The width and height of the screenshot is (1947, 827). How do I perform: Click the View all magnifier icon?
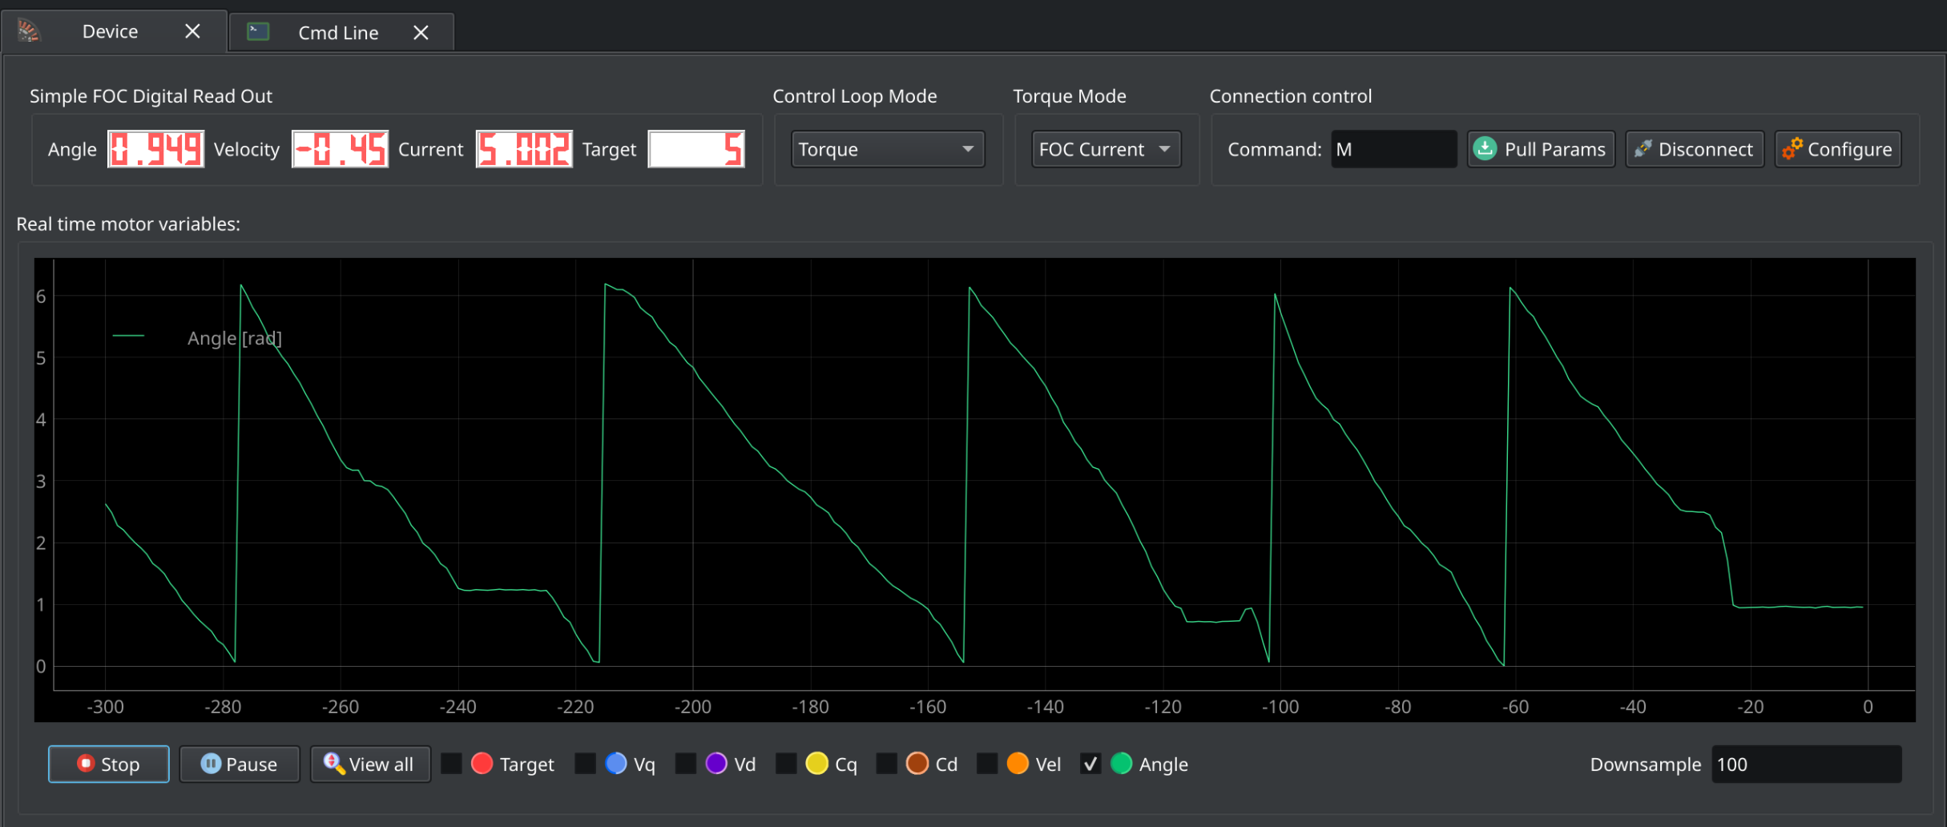coord(333,763)
